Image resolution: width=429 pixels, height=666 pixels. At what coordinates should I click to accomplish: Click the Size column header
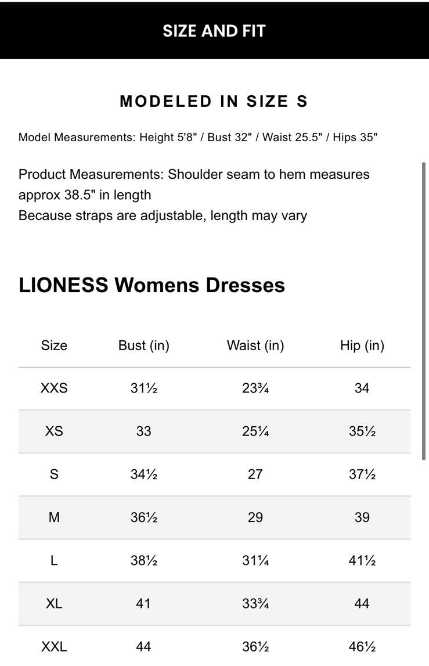[x=54, y=345]
